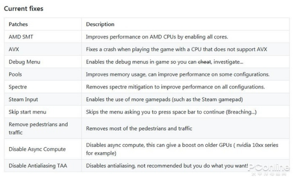
Task: Click the Breaching space bar description
Action: coord(171,112)
